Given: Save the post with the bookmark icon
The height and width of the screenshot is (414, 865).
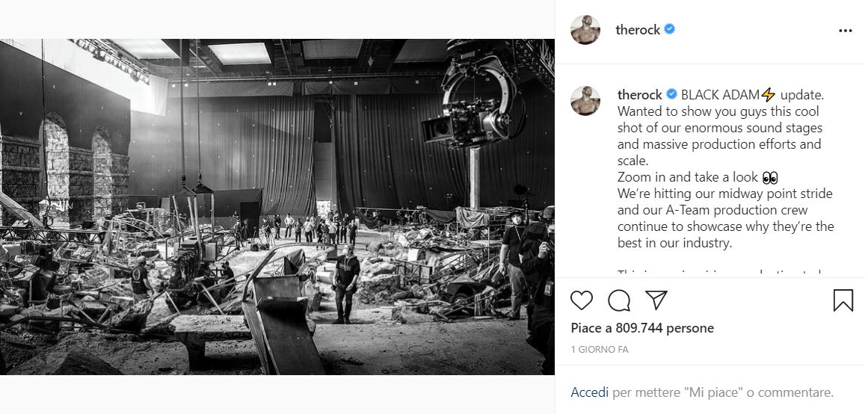Looking at the screenshot, I should tap(843, 300).
